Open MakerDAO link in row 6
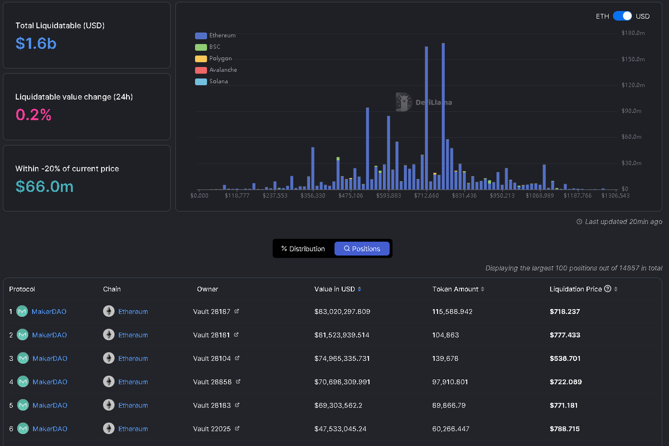Screen dimensions: 669x446 pos(50,429)
